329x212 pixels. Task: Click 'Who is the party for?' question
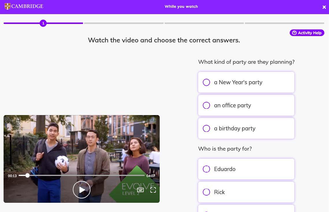click(225, 149)
